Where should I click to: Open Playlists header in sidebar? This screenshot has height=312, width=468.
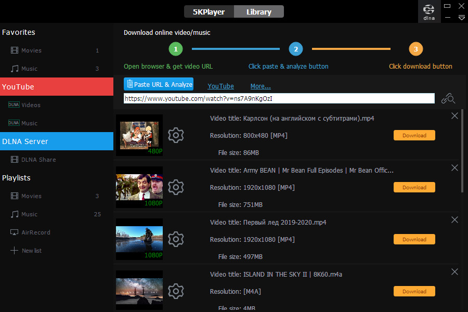[x=16, y=178]
